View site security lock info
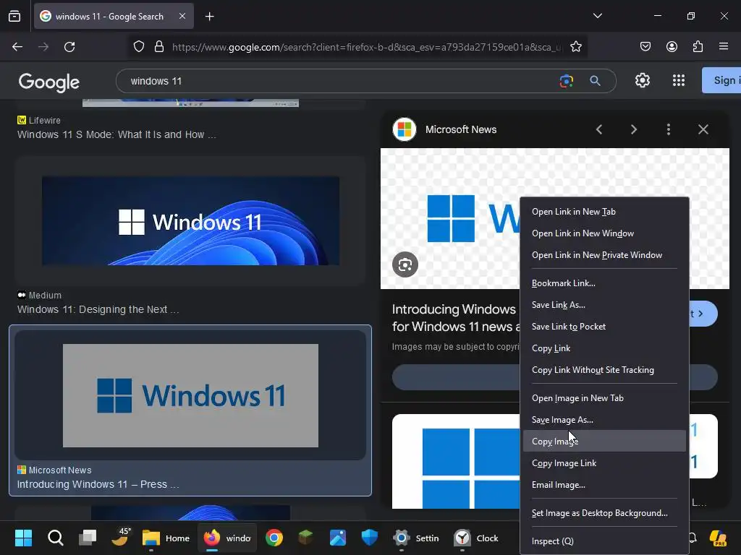741x555 pixels. click(x=159, y=47)
